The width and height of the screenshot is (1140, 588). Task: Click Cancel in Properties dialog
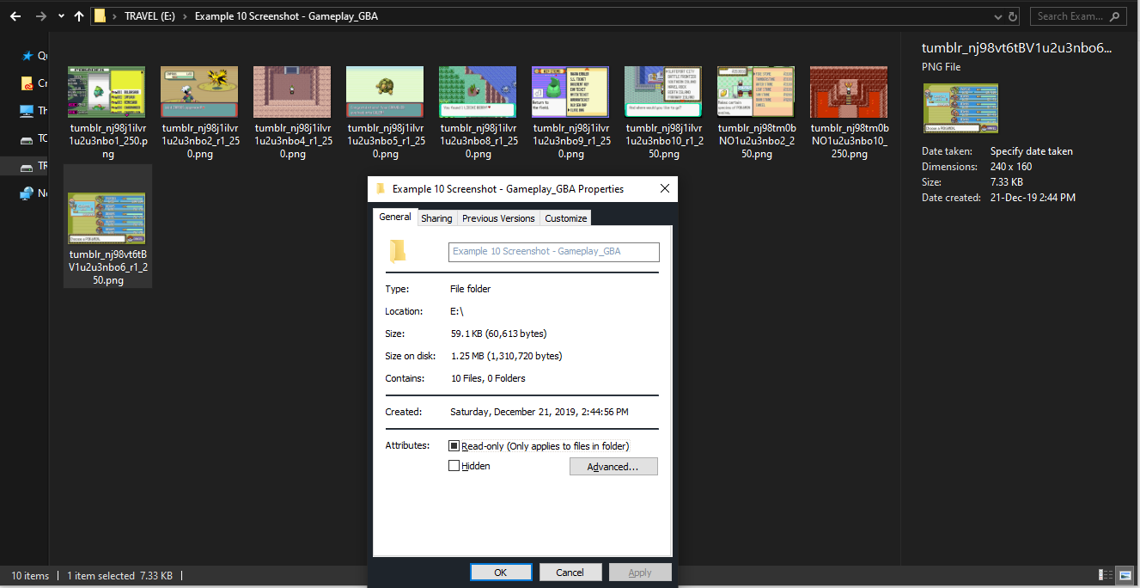coord(570,573)
